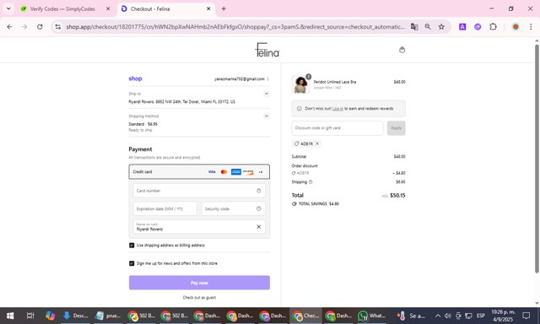
Task: Open the Chrome tab search dropdown
Action: pyautogui.click(x=8, y=9)
